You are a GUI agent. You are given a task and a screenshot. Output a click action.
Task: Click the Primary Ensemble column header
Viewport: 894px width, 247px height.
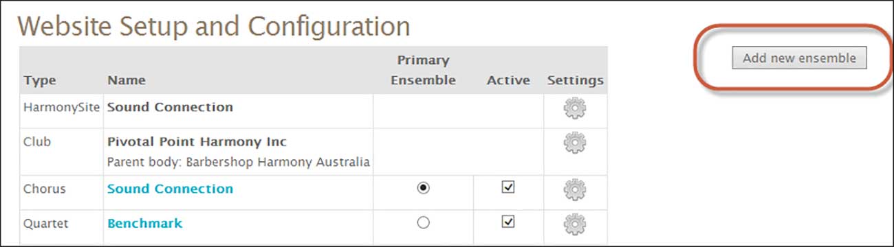(423, 70)
